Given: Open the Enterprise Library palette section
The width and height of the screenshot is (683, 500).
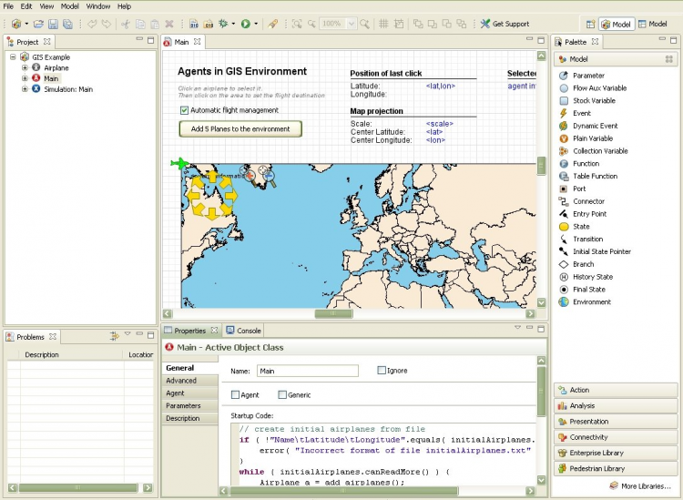Looking at the screenshot, I should click(x=596, y=453).
